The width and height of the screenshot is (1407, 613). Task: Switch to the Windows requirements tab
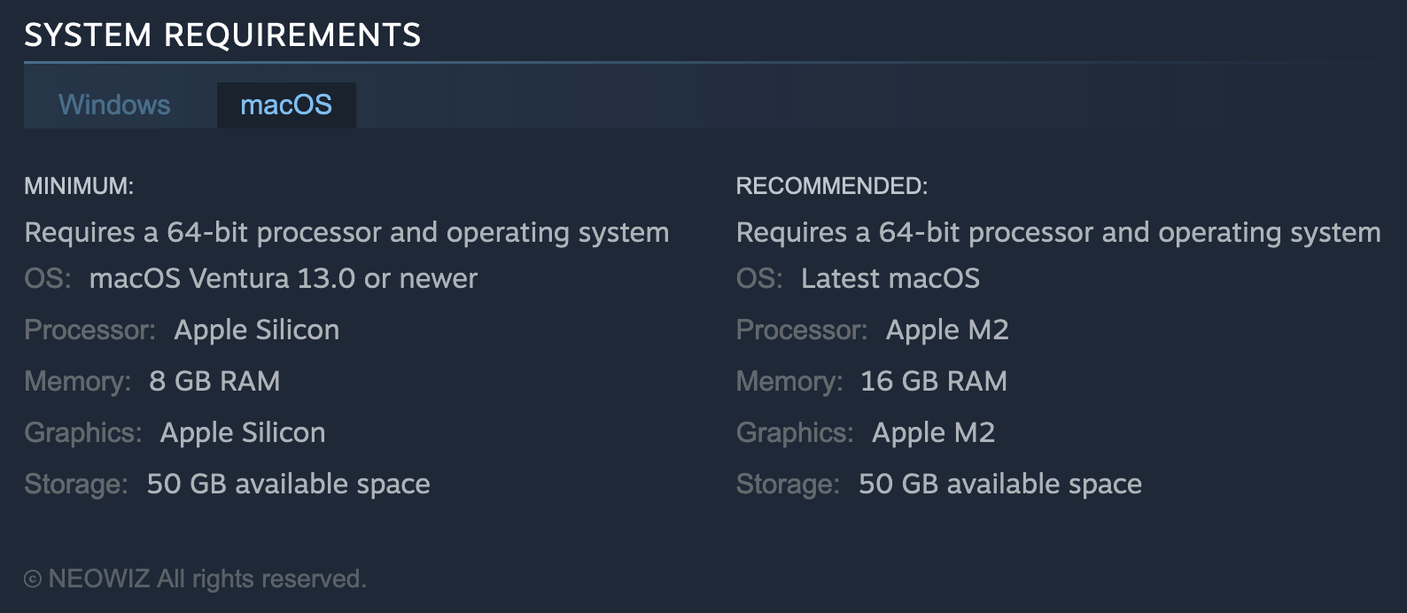click(x=114, y=105)
